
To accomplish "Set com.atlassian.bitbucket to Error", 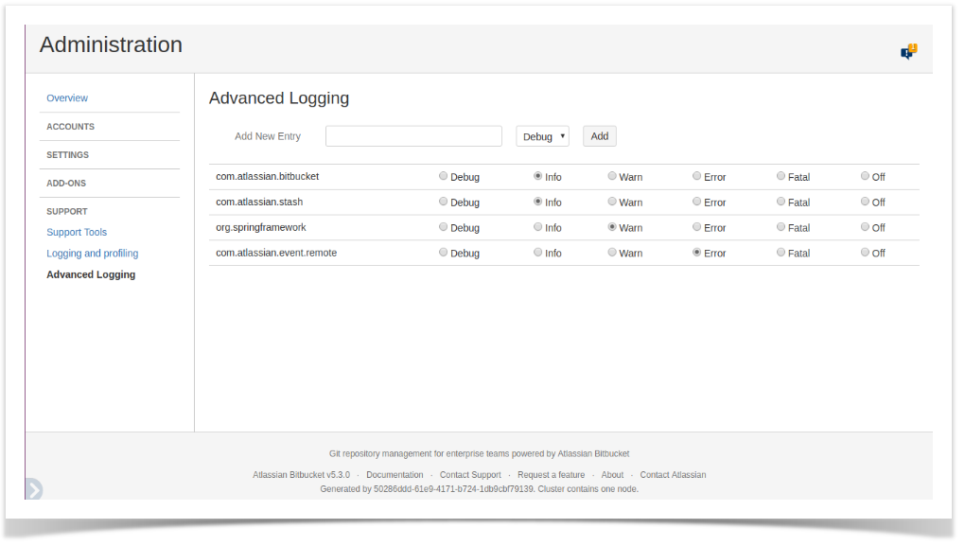I will [x=696, y=176].
